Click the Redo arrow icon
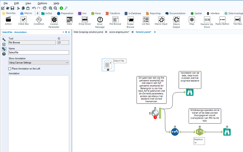 click(39, 8)
